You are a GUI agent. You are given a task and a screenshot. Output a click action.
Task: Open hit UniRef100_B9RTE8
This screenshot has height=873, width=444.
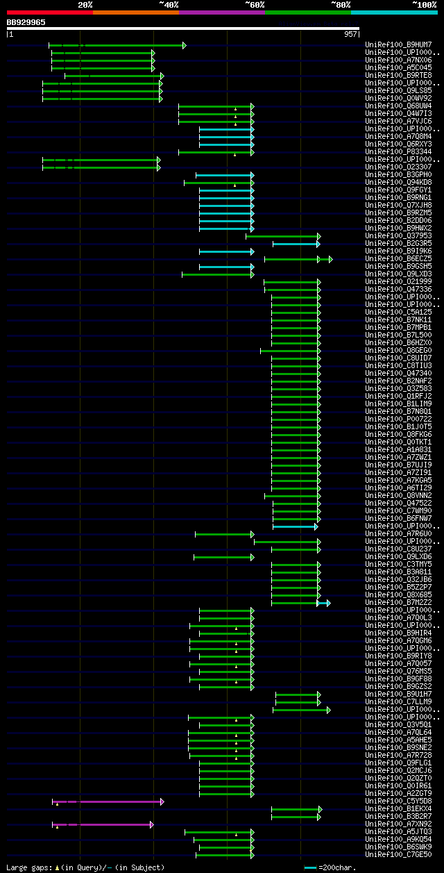tap(398, 76)
